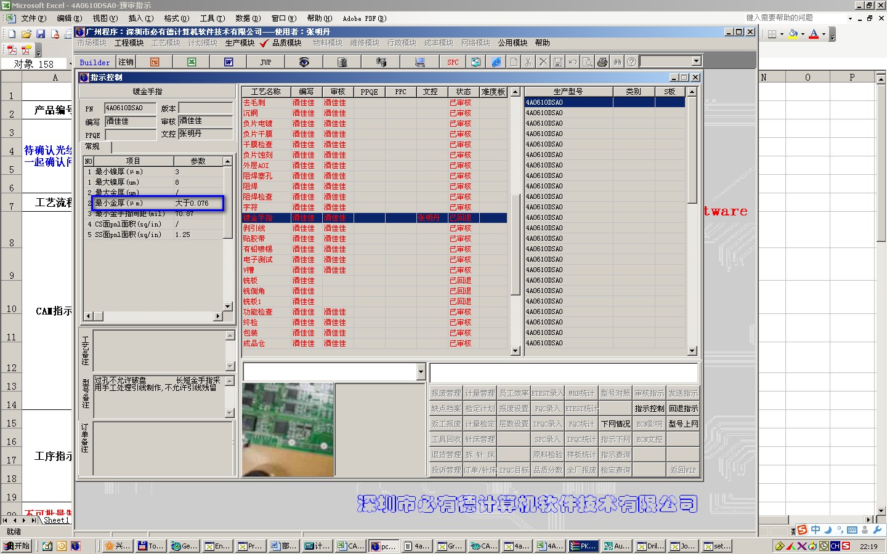
Task: Click the X delete toolbar icon
Action: coord(543,62)
